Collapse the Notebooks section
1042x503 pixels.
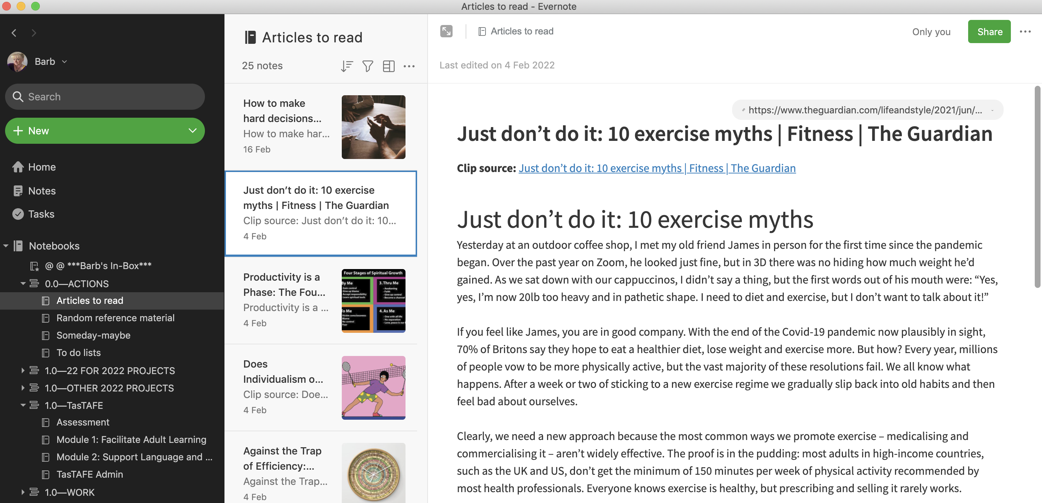(x=6, y=246)
